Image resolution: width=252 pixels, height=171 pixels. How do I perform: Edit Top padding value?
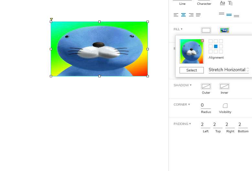[218, 125]
